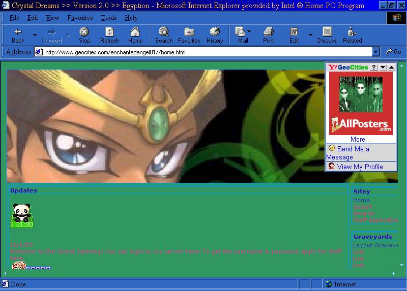The height and width of the screenshot is (291, 407).
Task: Click the grayed Forward toolbar button
Action: [x=52, y=36]
